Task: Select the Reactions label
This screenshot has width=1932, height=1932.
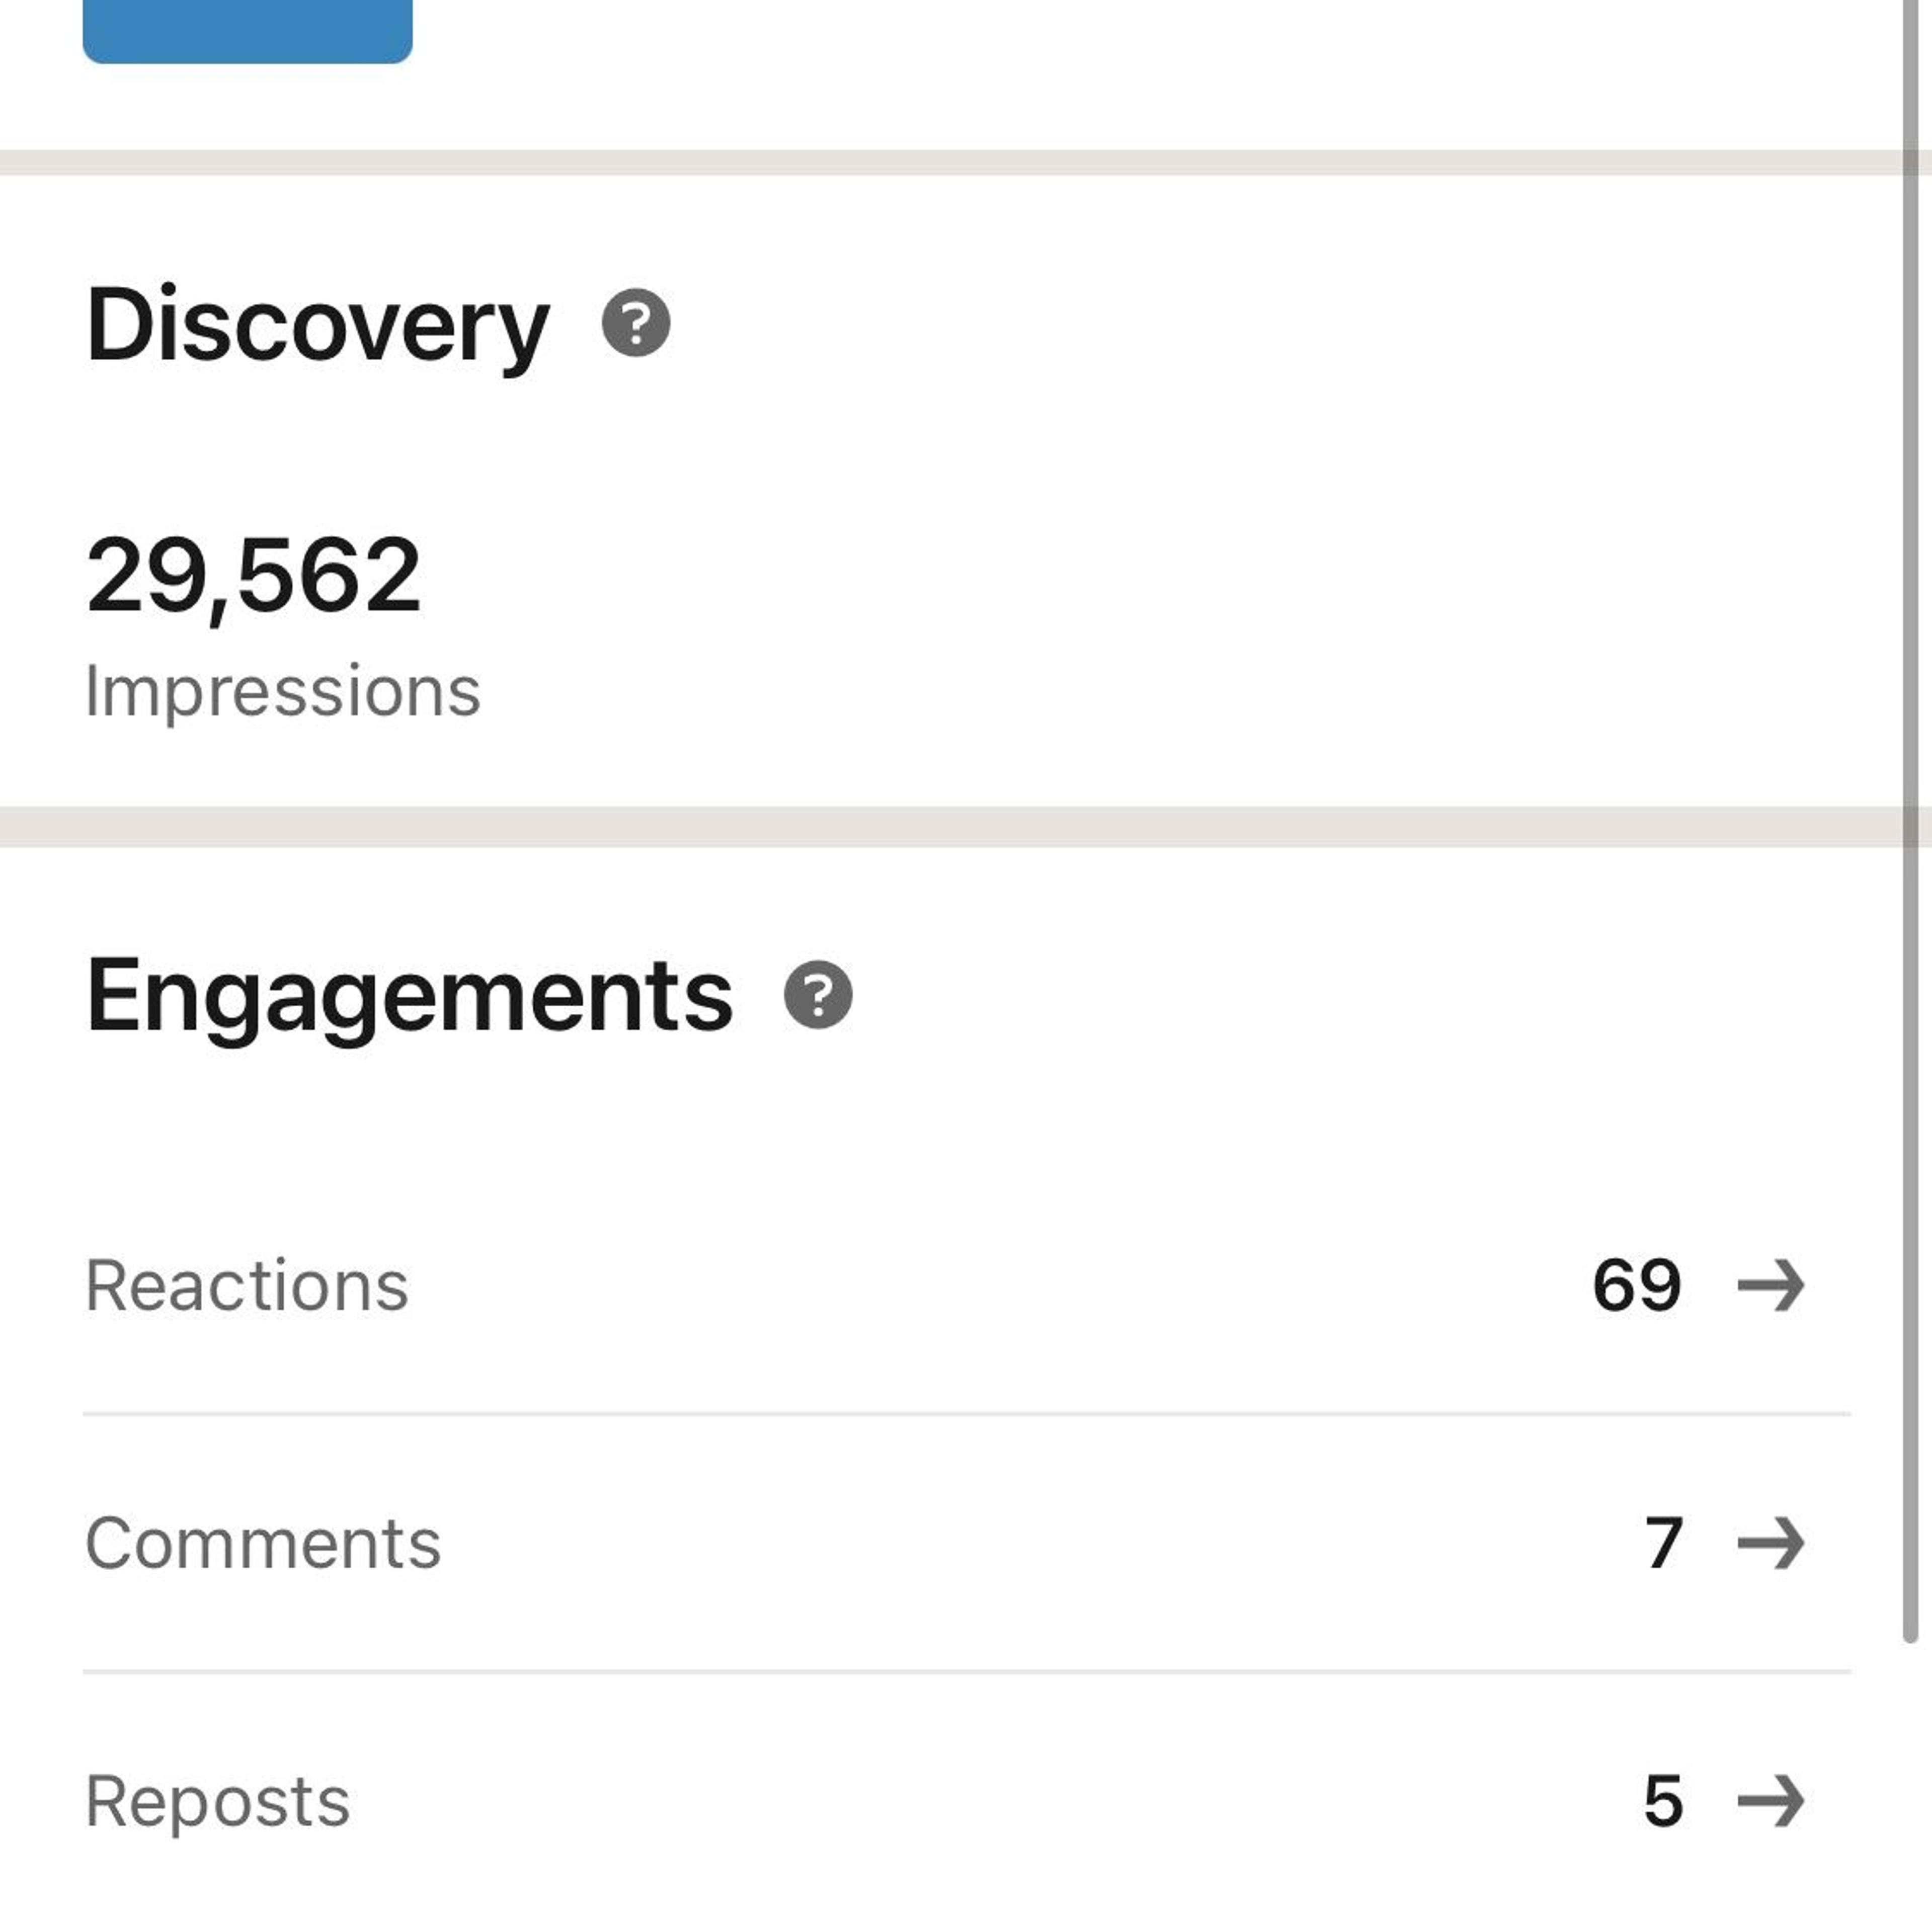Action: click(x=247, y=1285)
